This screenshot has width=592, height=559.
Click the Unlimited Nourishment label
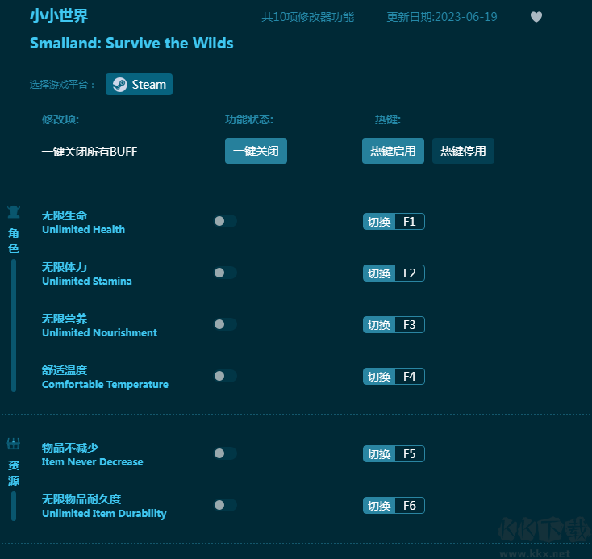tap(100, 333)
